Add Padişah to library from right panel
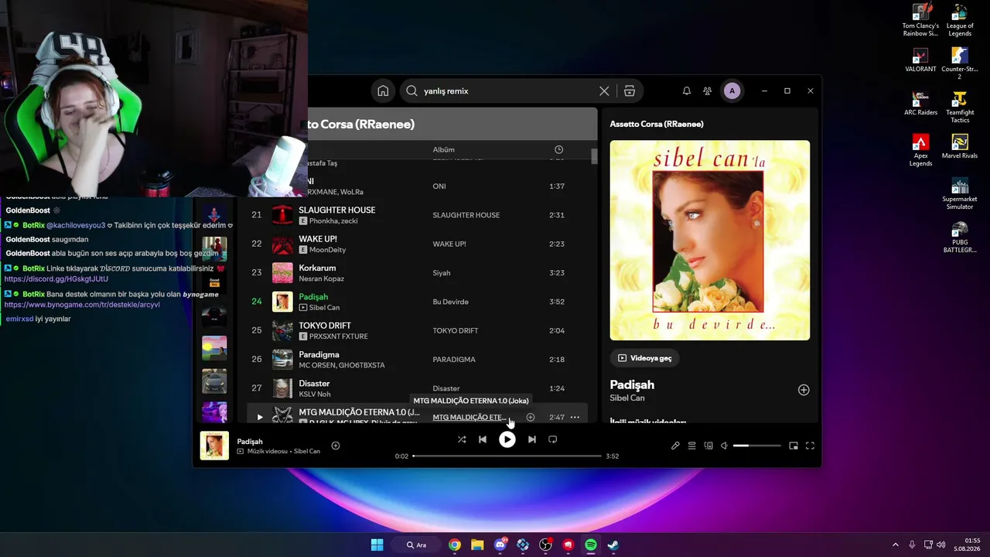The height and width of the screenshot is (557, 990). coord(804,390)
